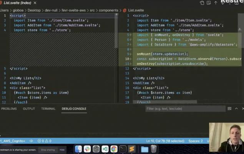Click the <AddItem /> tag in right pane
244x154 pixels.
tap(144, 83)
